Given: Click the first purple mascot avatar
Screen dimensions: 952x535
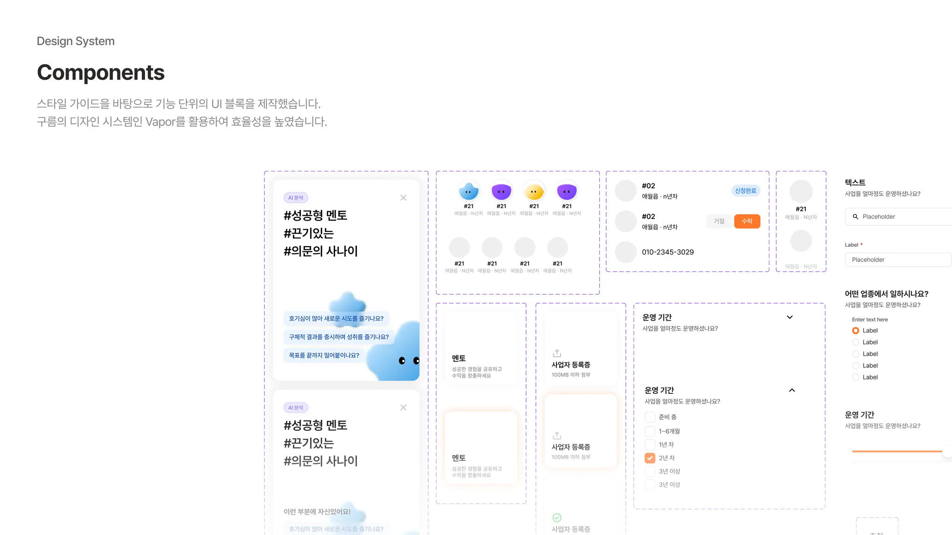Looking at the screenshot, I should click(501, 191).
